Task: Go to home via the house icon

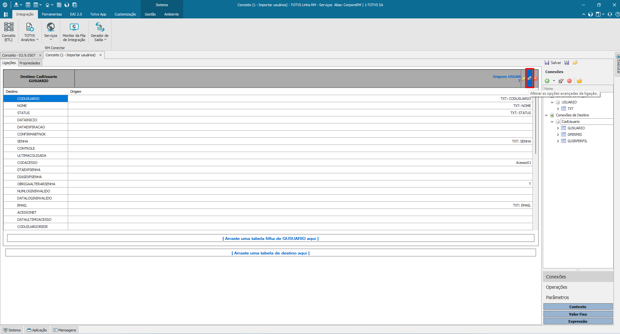Action: click(47, 5)
